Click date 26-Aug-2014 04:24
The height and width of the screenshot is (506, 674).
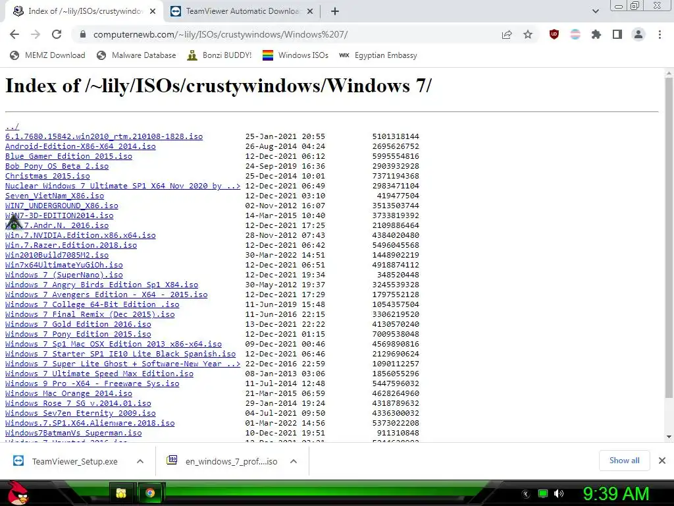coord(286,146)
